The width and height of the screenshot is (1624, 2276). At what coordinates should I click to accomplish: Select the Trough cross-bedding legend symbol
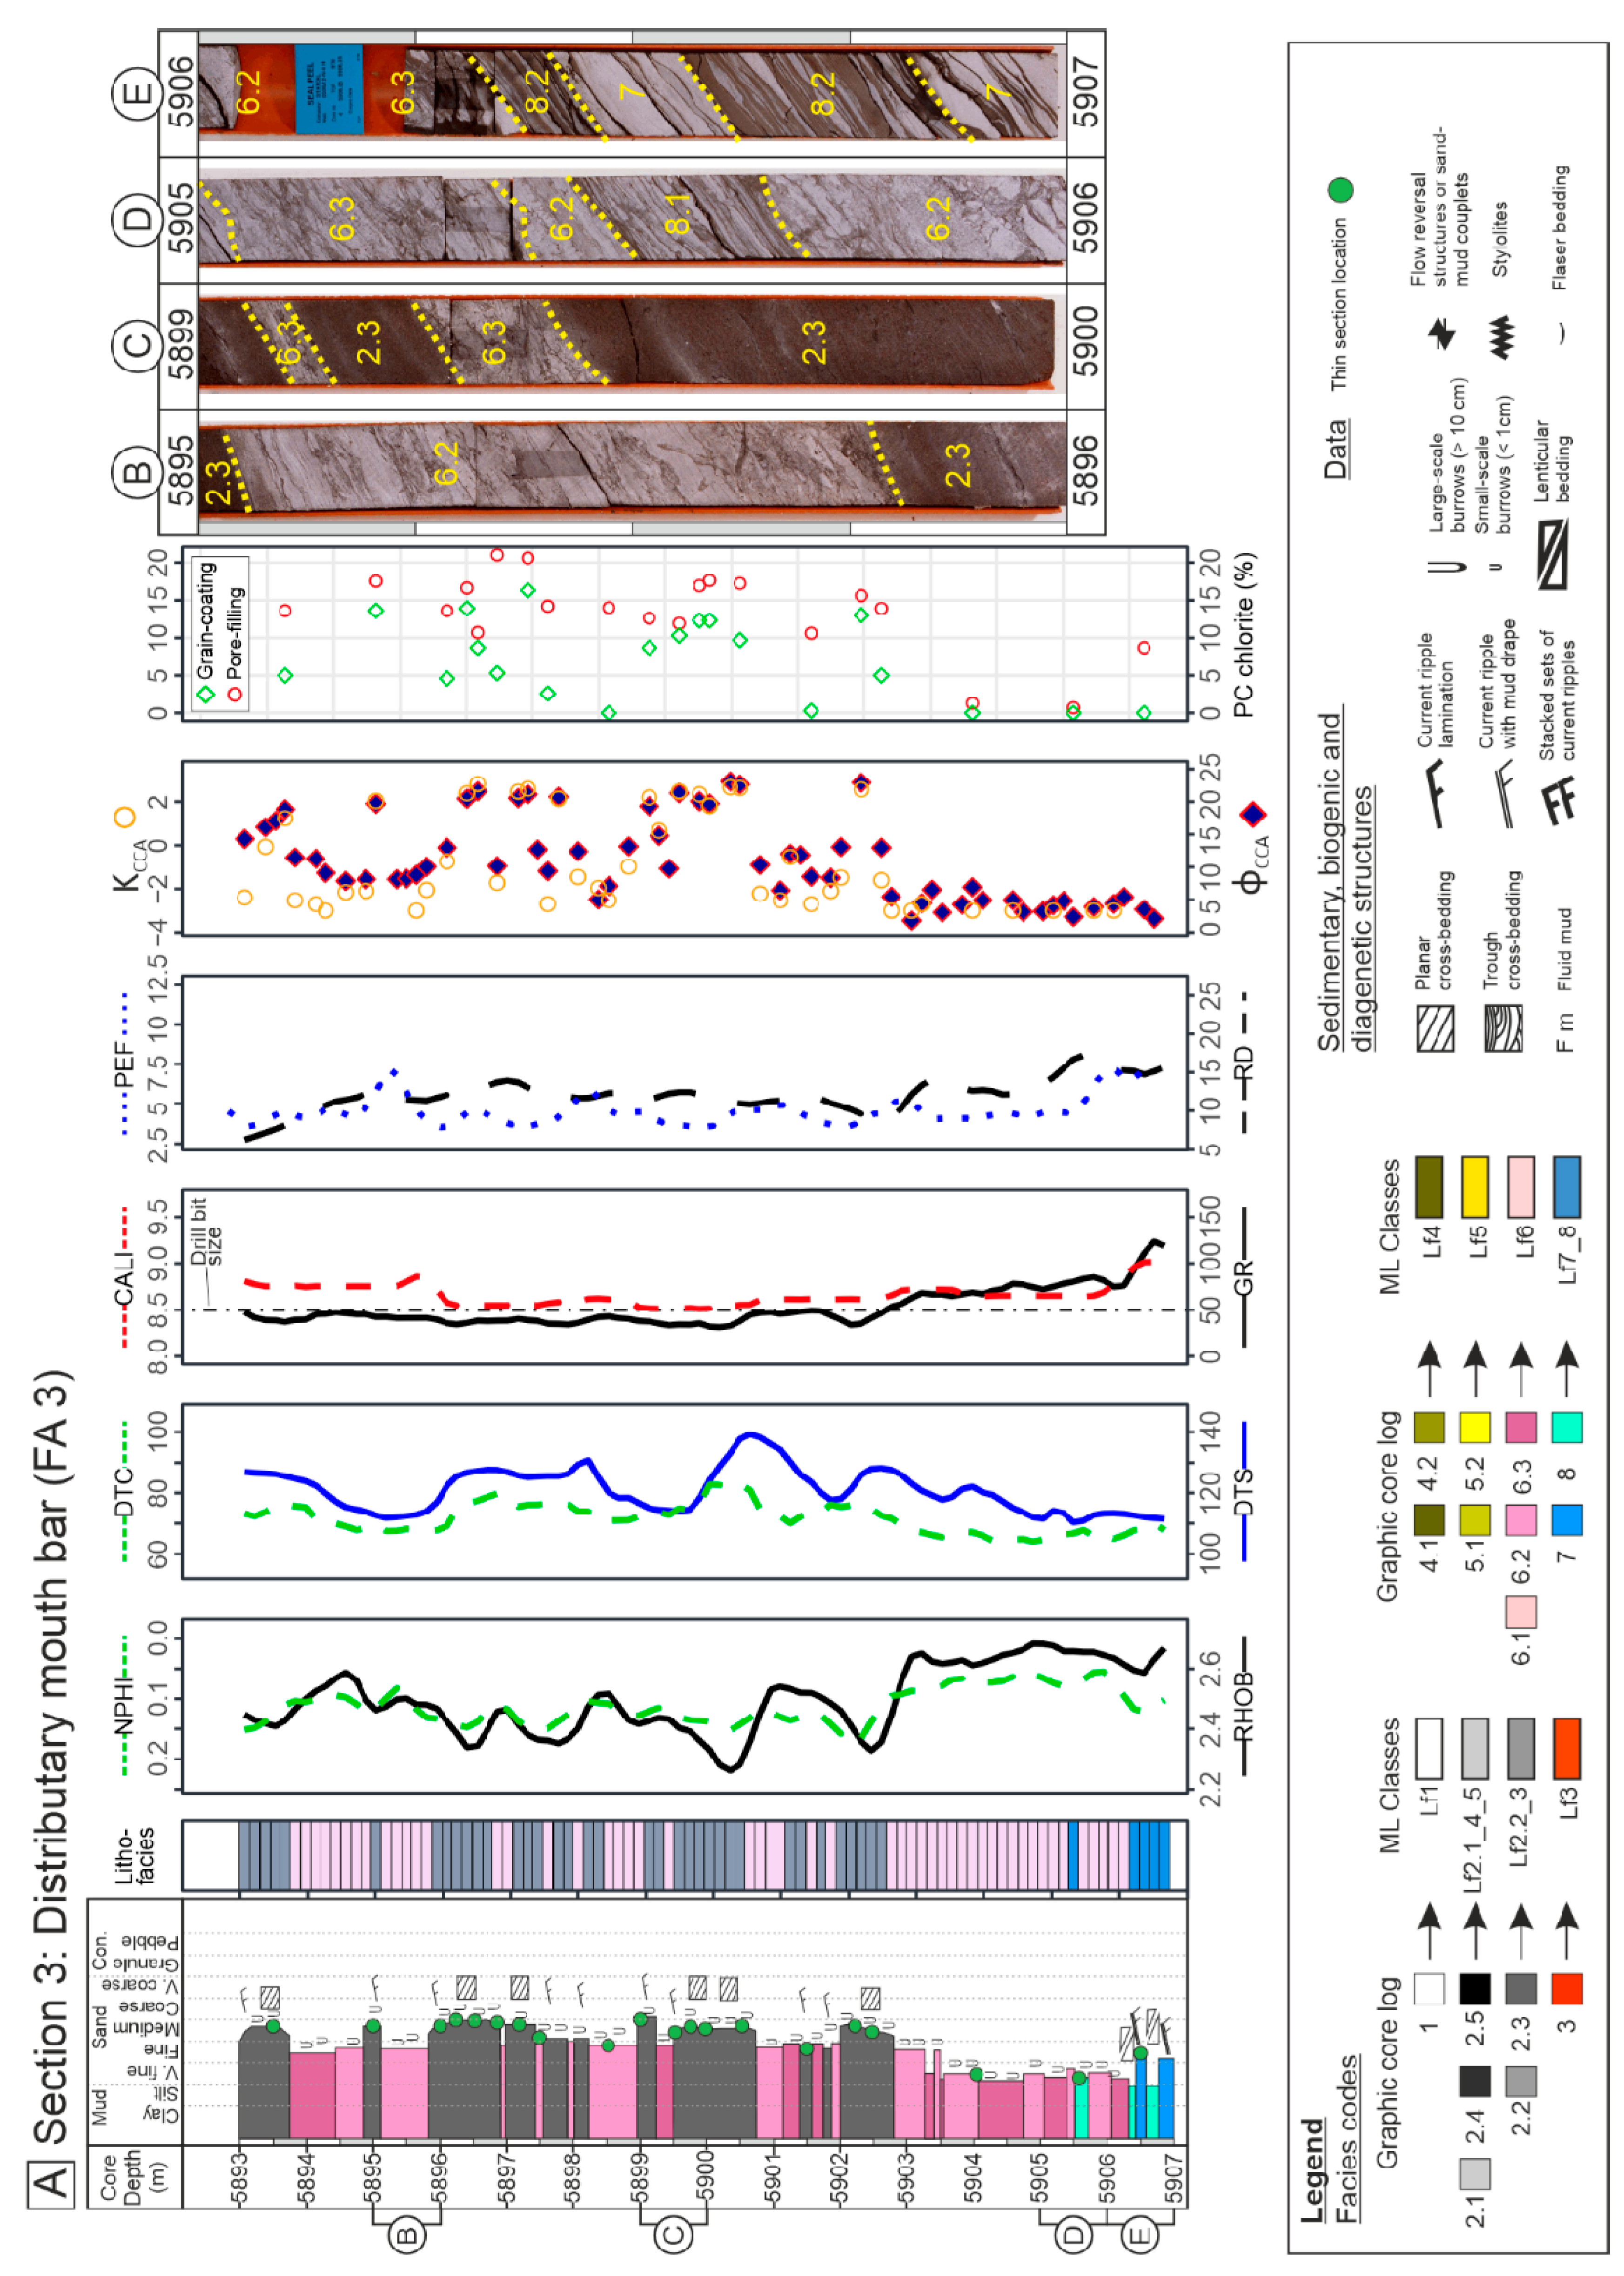tap(1503, 1028)
